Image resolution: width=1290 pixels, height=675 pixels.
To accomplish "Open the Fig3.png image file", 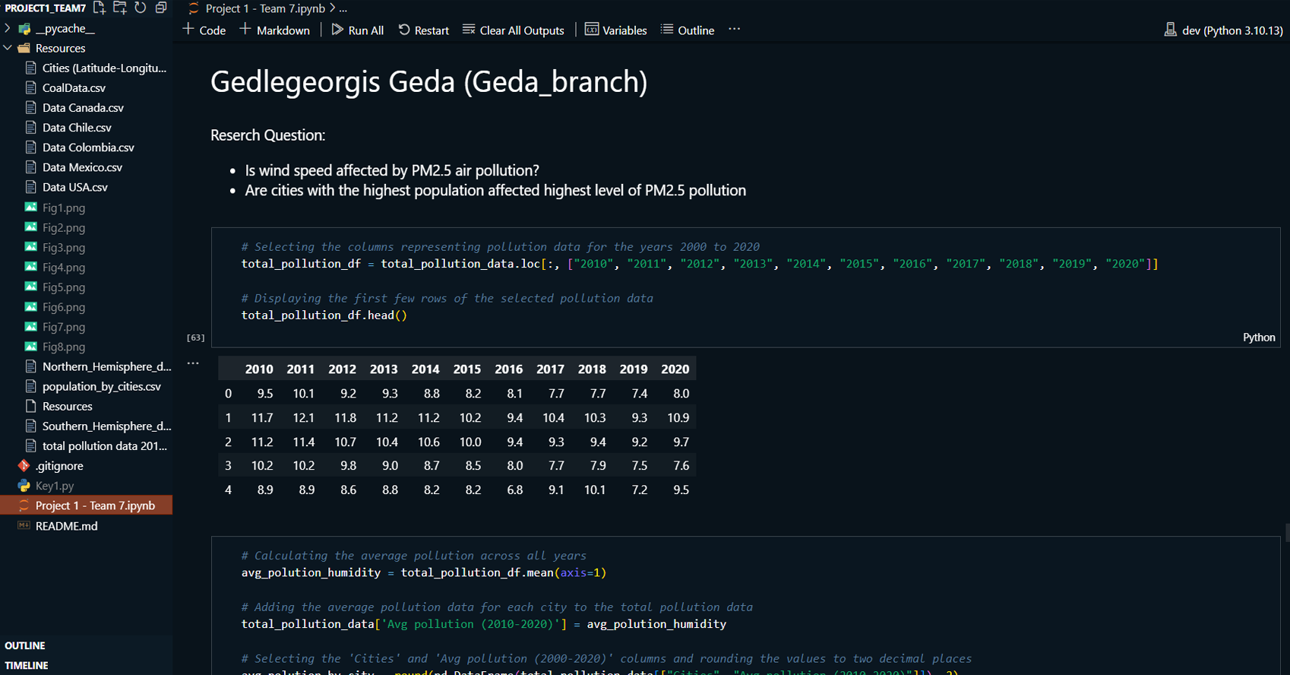I will (x=64, y=248).
